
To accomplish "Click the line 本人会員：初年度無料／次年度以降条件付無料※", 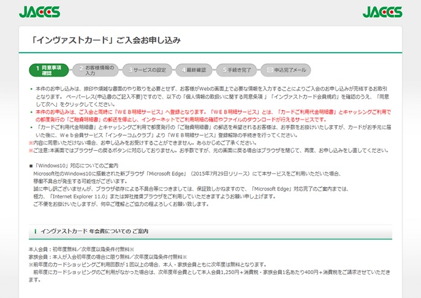I will pos(82,249).
